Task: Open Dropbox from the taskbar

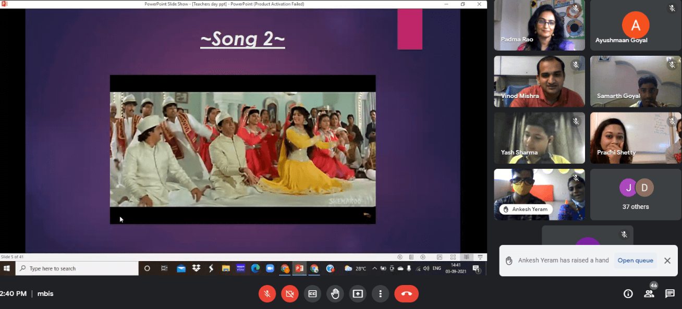Action: [x=196, y=268]
